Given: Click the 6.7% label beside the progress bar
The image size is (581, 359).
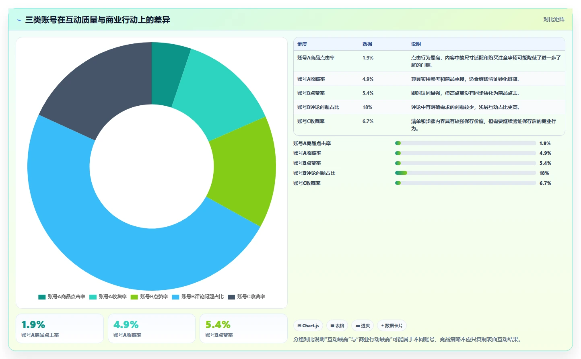Looking at the screenshot, I should click(x=546, y=183).
